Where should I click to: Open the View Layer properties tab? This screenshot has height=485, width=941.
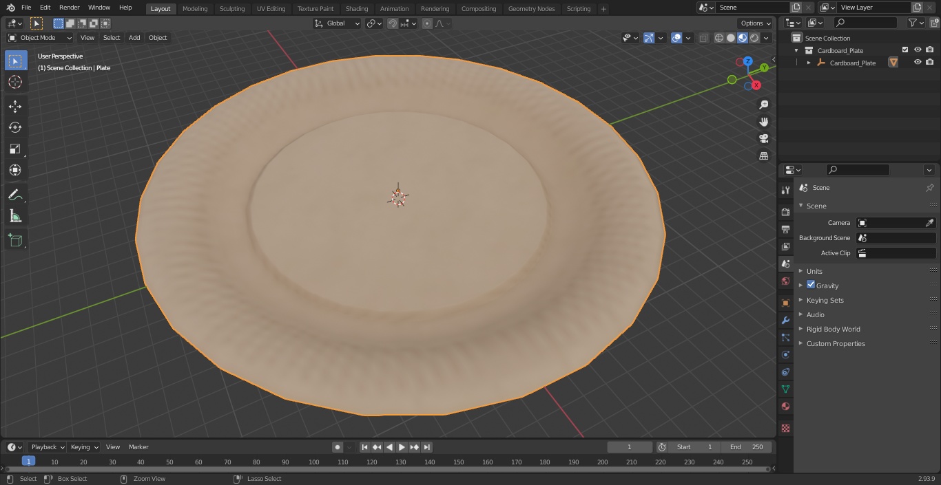pyautogui.click(x=785, y=246)
